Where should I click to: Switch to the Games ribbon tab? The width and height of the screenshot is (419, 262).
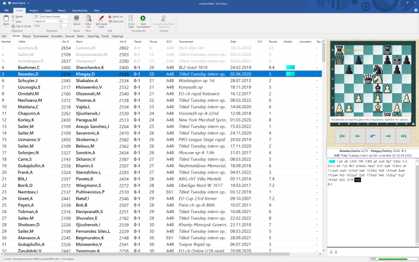pos(48,10)
